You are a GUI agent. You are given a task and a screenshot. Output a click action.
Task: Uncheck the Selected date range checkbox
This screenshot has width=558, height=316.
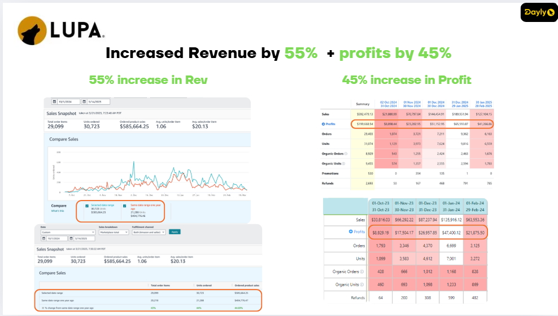pyautogui.click(x=86, y=206)
